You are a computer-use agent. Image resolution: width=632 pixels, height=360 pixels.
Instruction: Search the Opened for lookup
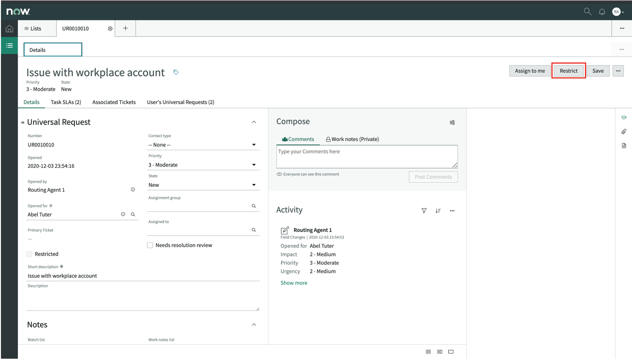pos(133,214)
